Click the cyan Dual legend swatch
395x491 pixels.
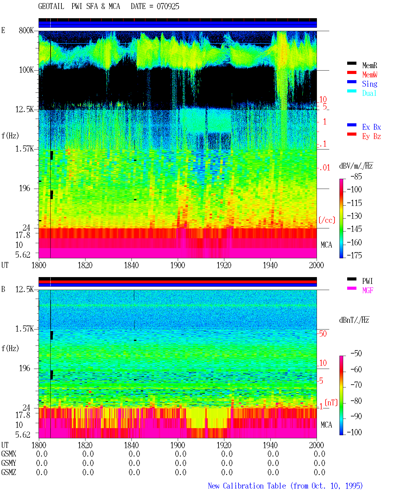352,91
